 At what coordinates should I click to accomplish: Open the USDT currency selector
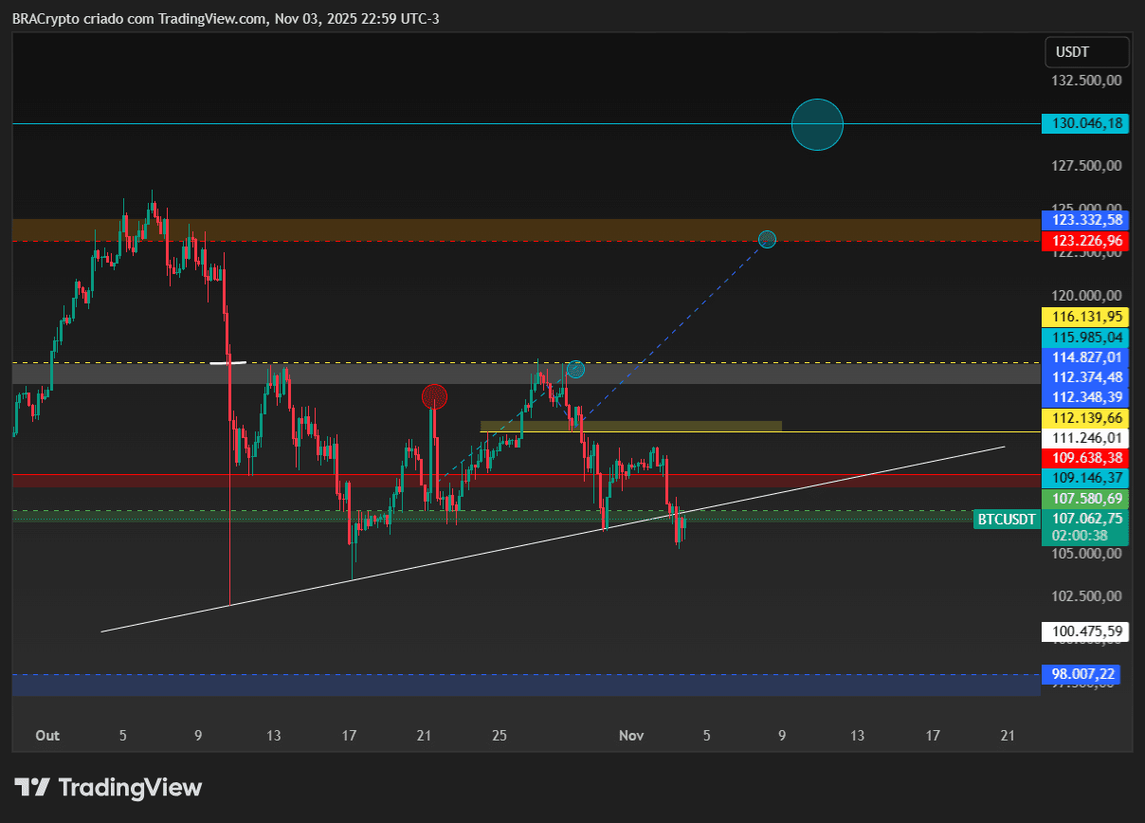1086,52
